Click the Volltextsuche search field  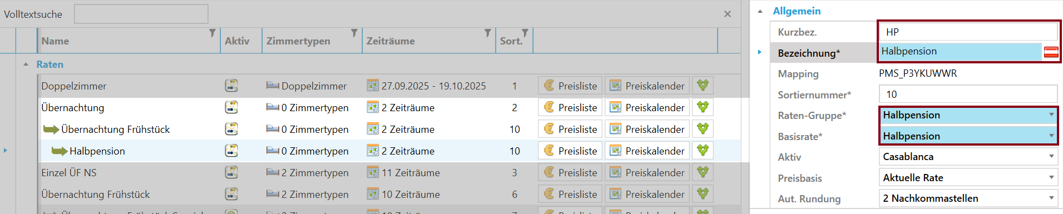click(141, 14)
